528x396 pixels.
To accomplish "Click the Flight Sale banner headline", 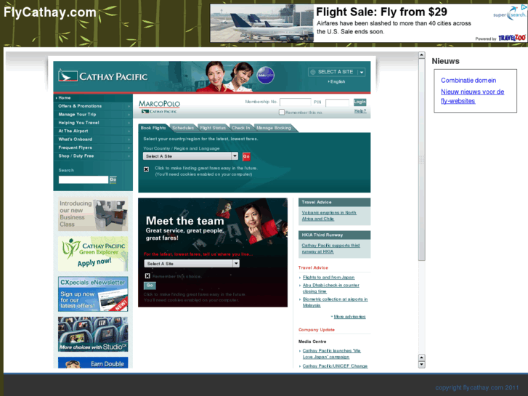I will (x=381, y=12).
